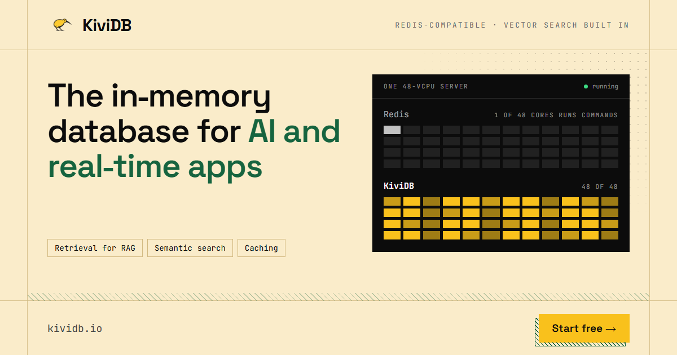
Task: Click the headline words real-time apps
Action: coord(155,167)
